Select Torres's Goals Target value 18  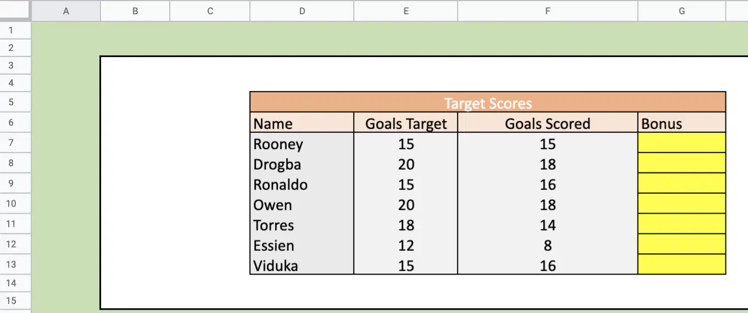pyautogui.click(x=406, y=225)
